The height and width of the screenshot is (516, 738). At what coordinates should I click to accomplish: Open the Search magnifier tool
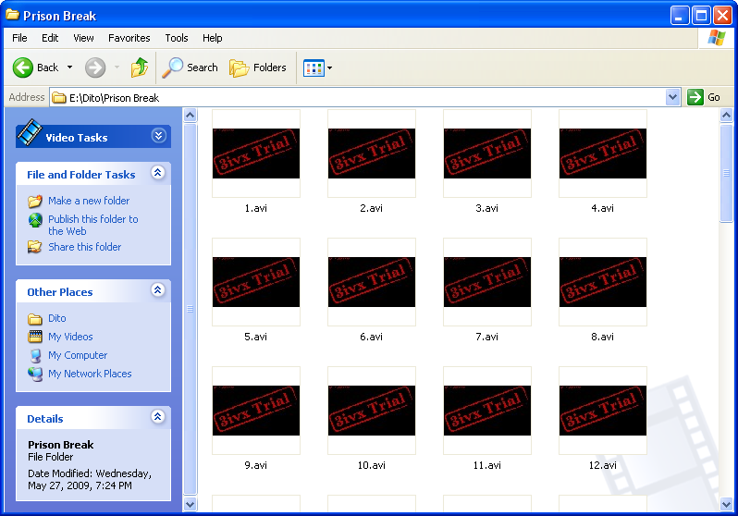[172, 68]
